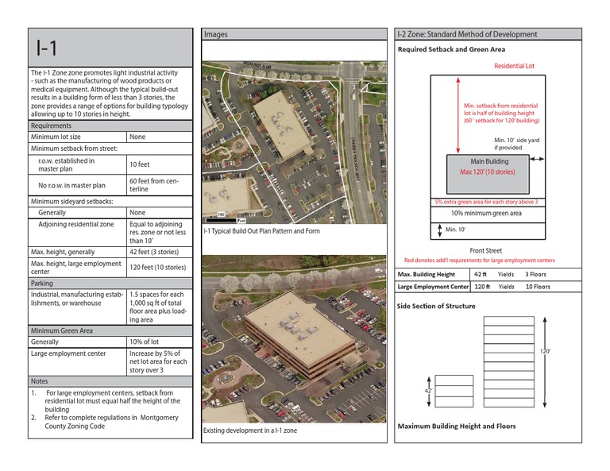Image resolution: width=610 pixels, height=471 pixels.
Task: Click the I-2 Zone Standard Method of Development header
Action: (488, 34)
